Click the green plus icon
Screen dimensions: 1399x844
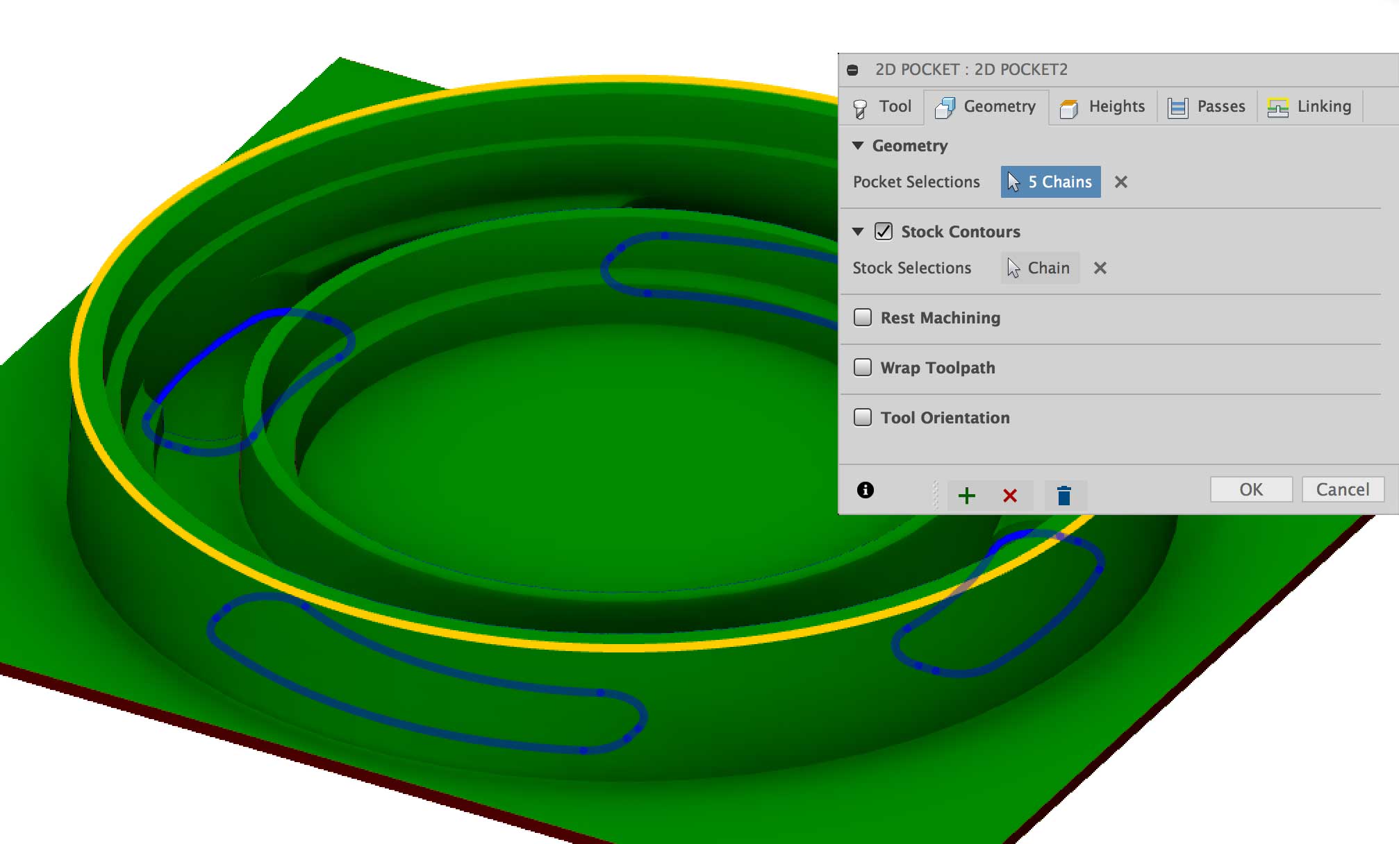click(x=966, y=496)
